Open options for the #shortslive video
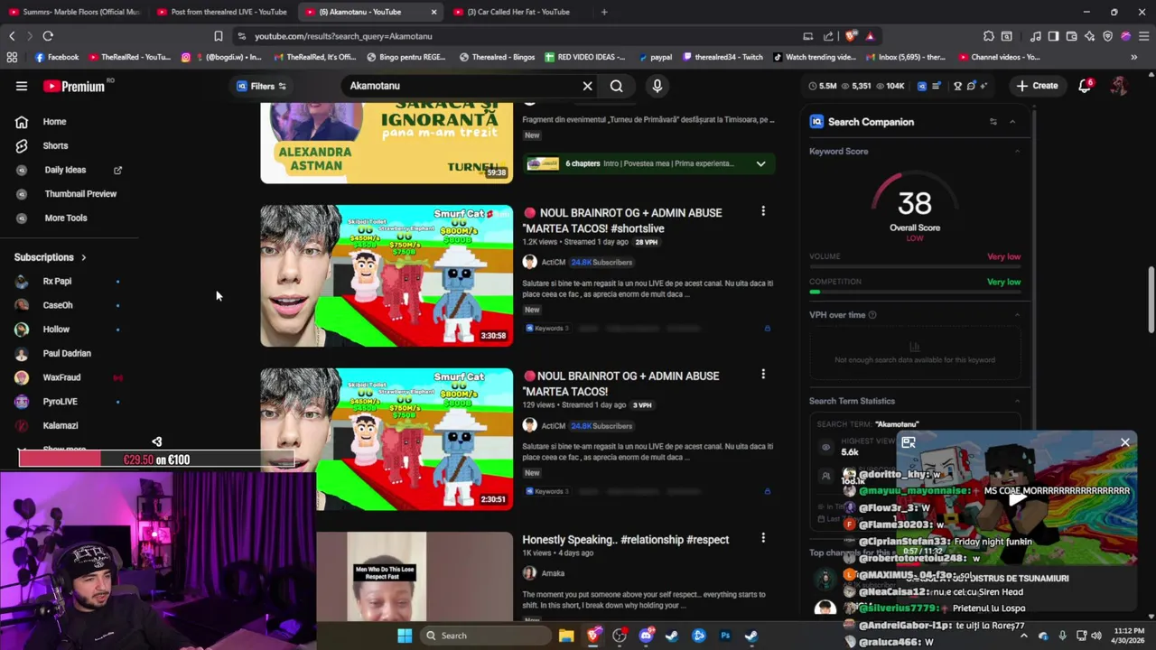This screenshot has width=1156, height=650. [763, 211]
